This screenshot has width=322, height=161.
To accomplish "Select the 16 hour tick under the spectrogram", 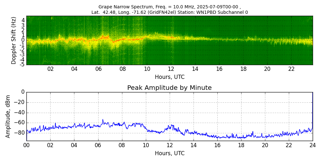I will click(x=219, y=69).
